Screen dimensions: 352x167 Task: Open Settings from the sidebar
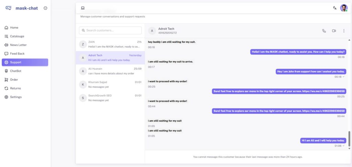tap(15, 97)
